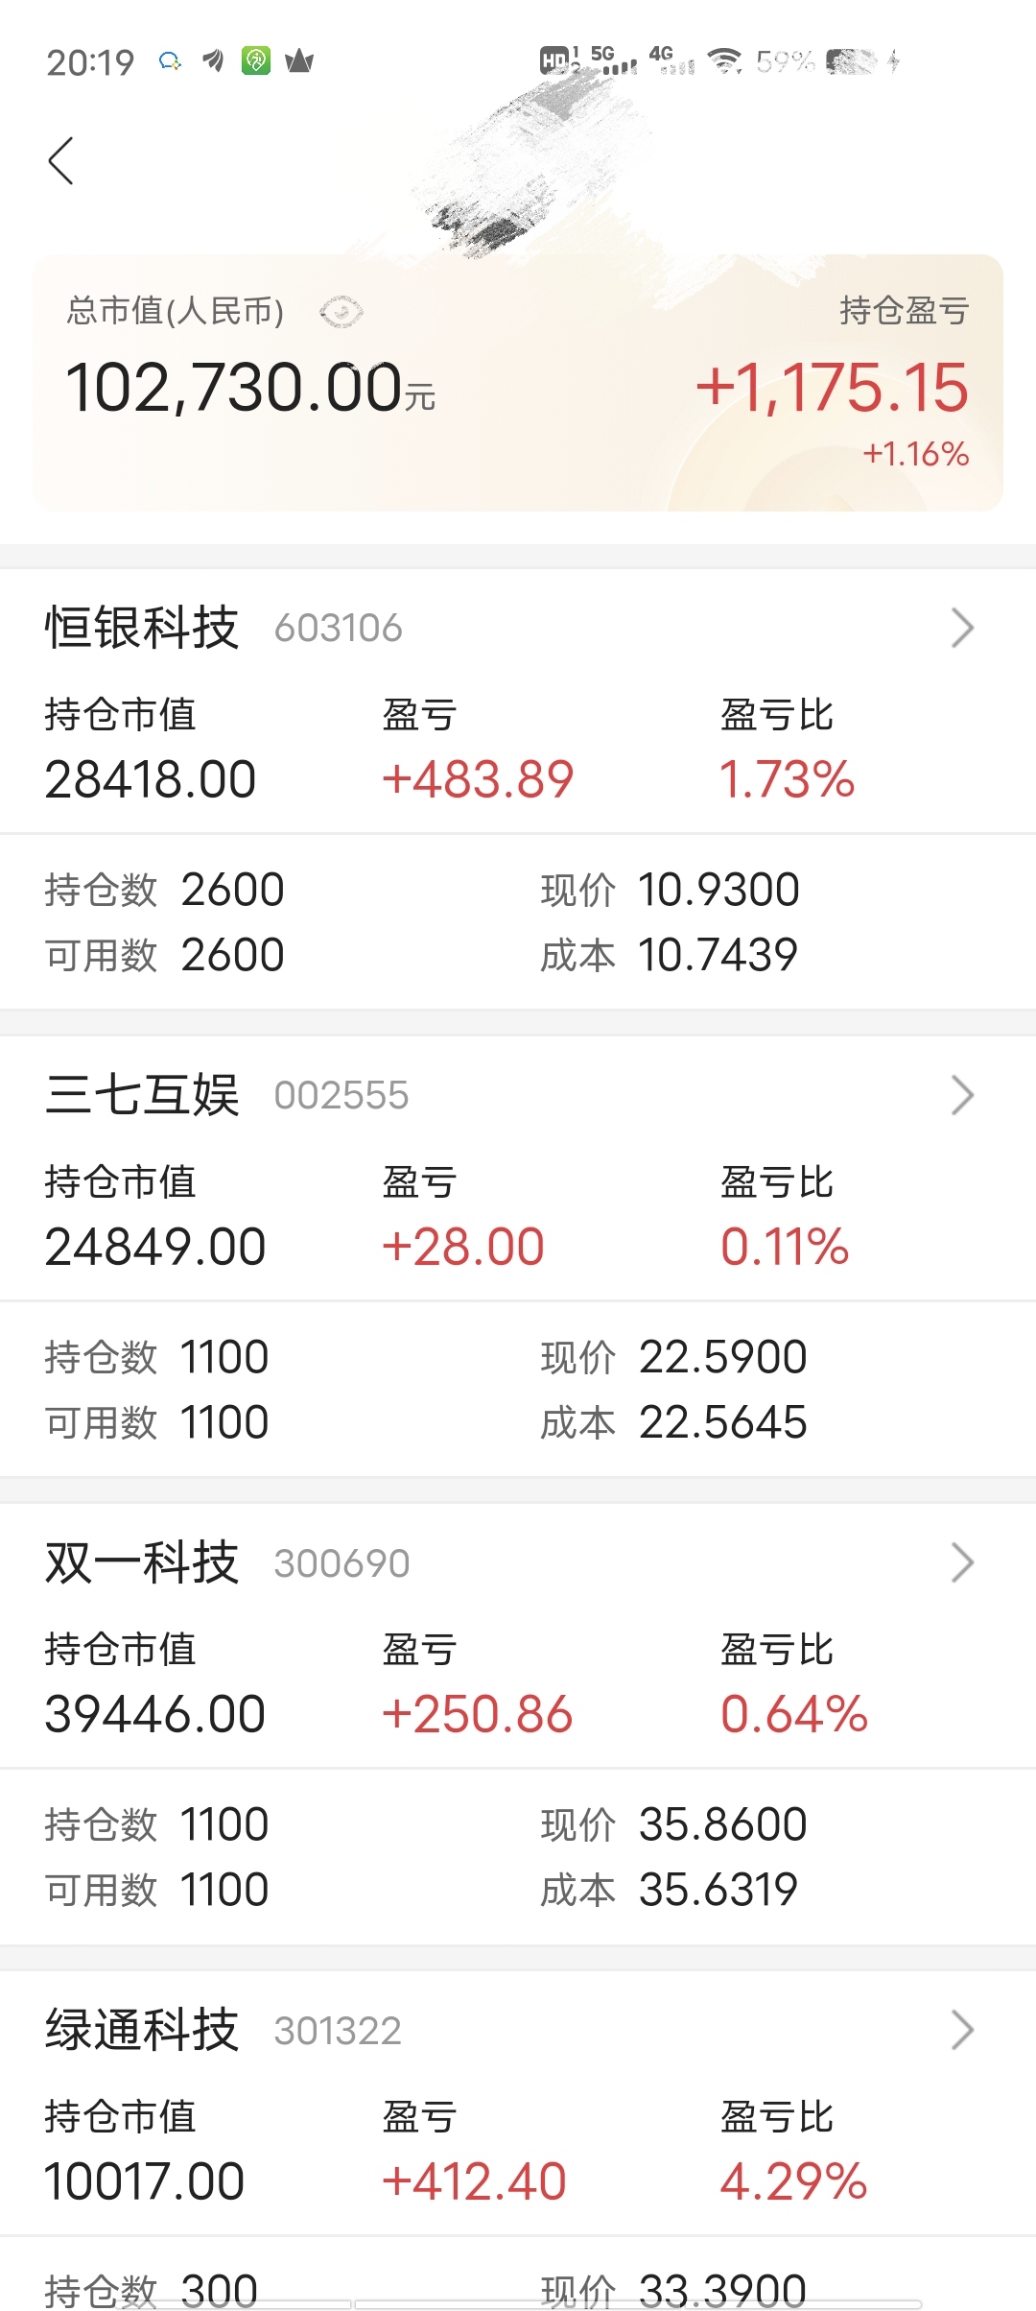This screenshot has width=1036, height=2311.
Task: Tap the 恒银科技 profit +483.89 value
Action: tap(478, 778)
